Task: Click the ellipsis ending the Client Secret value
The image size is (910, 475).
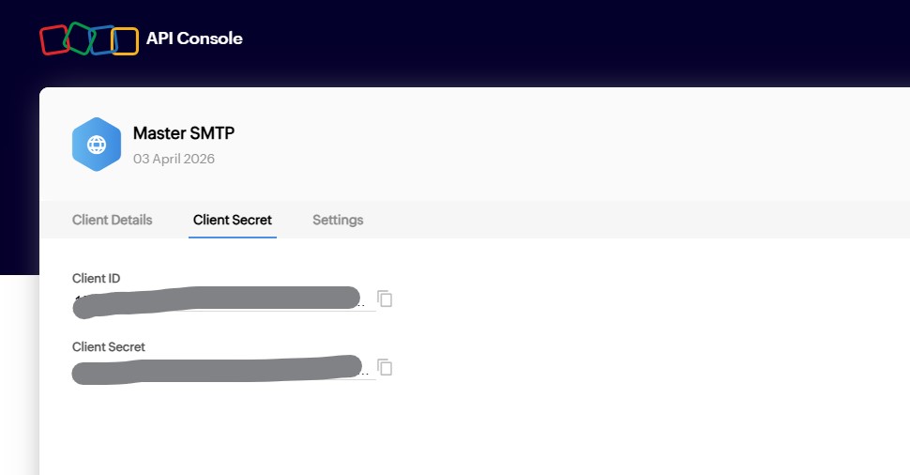Action: click(x=365, y=374)
